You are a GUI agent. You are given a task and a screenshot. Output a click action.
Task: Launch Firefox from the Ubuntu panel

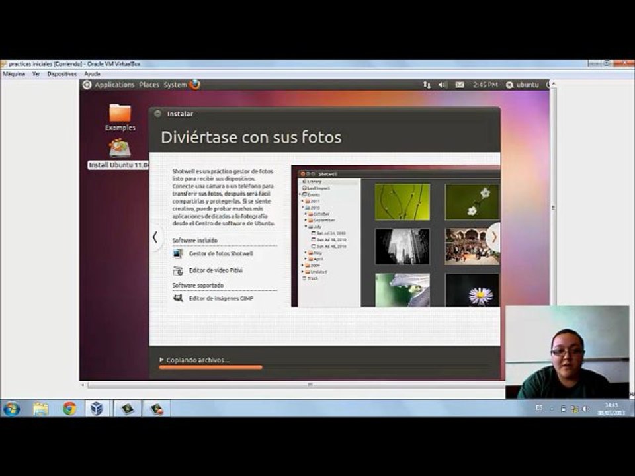pos(194,84)
